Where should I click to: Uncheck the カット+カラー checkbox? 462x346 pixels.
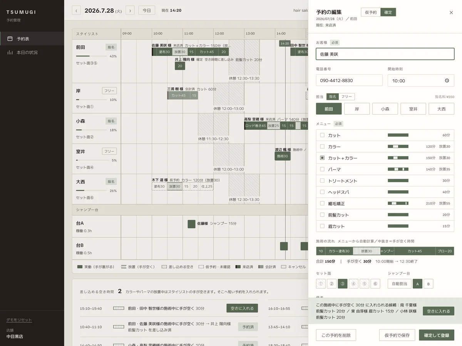[x=322, y=158]
